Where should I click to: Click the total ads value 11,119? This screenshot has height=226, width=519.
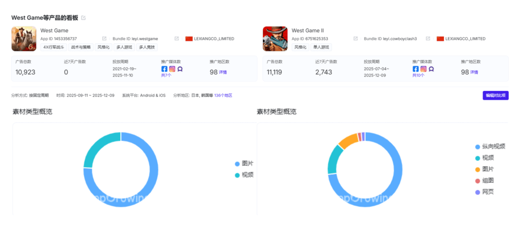tap(274, 72)
